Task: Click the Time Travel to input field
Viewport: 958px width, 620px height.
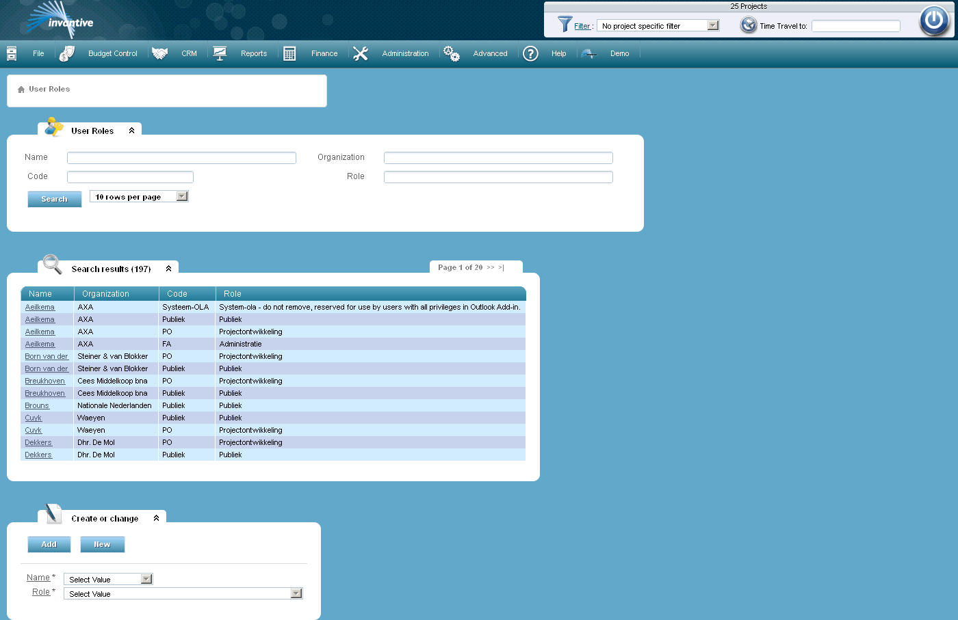Action: [x=856, y=26]
